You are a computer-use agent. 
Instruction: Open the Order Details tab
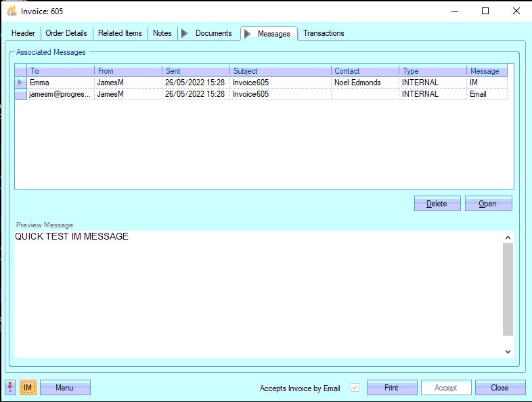pyautogui.click(x=66, y=33)
